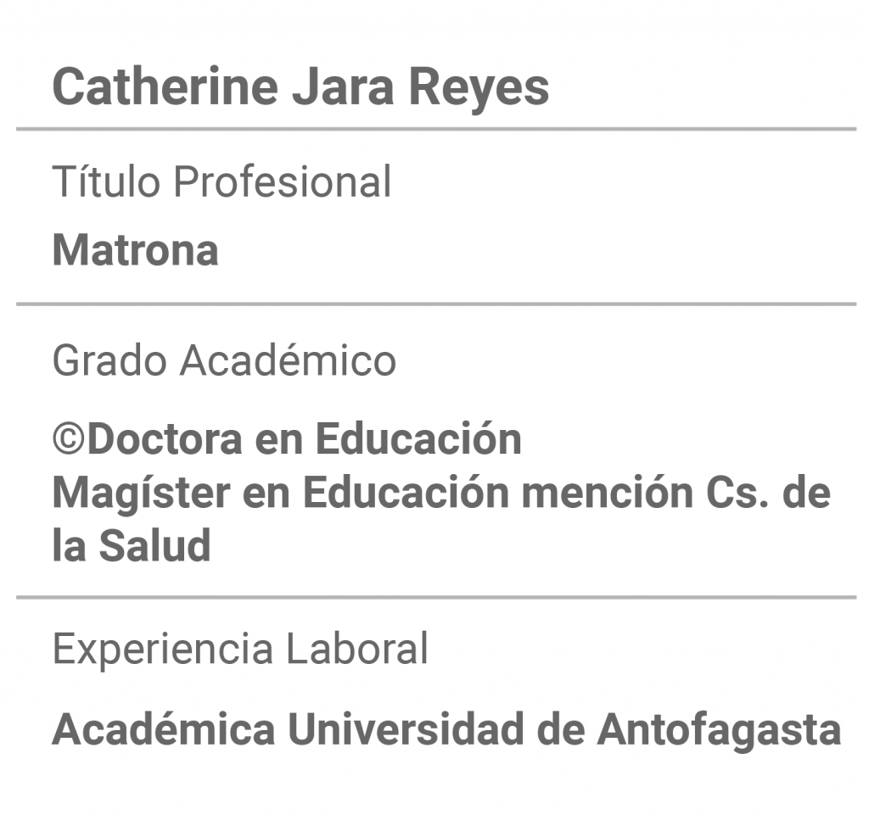This screenshot has height=820, width=869.
Task: Click the word Académico in the label
Action: tap(289, 360)
